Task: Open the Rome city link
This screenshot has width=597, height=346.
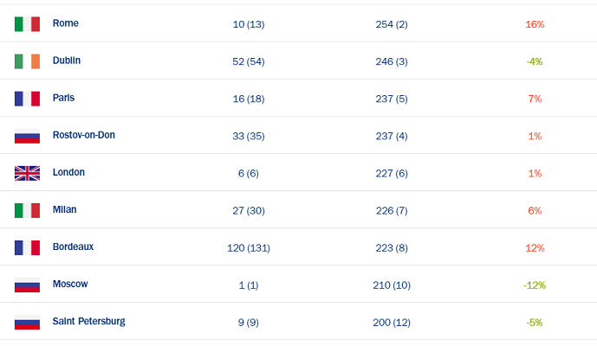Action: (x=66, y=23)
